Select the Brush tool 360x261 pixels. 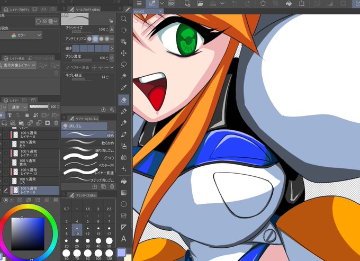pyautogui.click(x=123, y=134)
